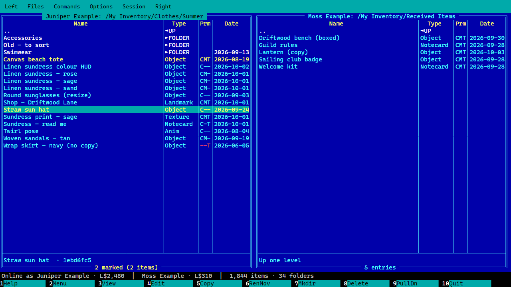Select the Mkdir function key
This screenshot has width=511, height=287.
pos(316,283)
